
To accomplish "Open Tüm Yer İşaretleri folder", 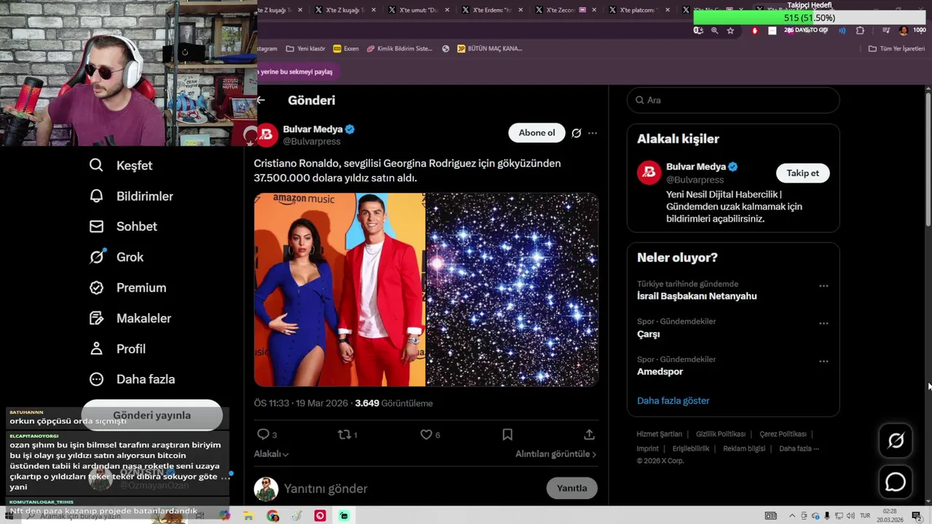I will (x=896, y=49).
